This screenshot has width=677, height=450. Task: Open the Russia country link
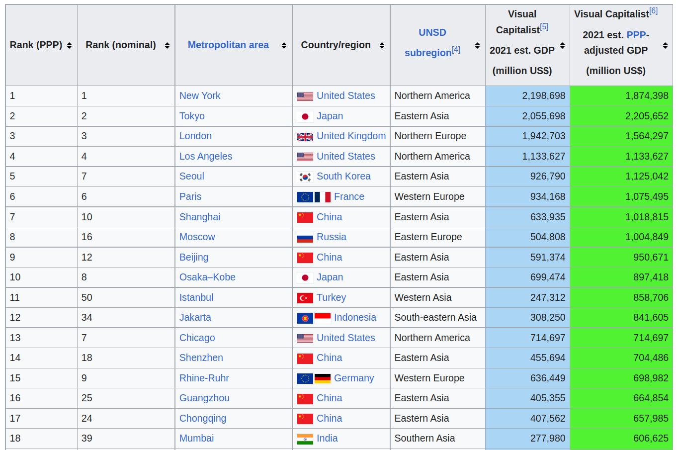(x=332, y=237)
